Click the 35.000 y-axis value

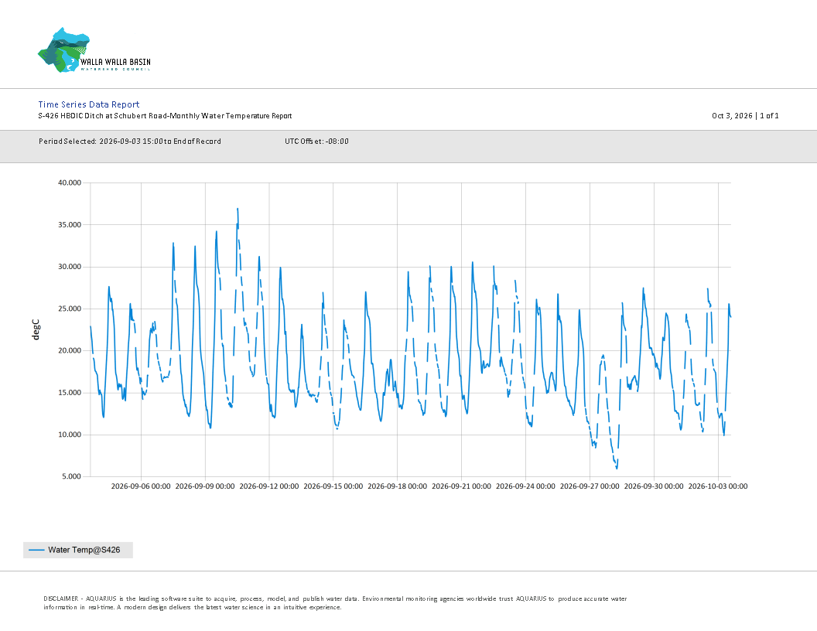pyautogui.click(x=70, y=225)
